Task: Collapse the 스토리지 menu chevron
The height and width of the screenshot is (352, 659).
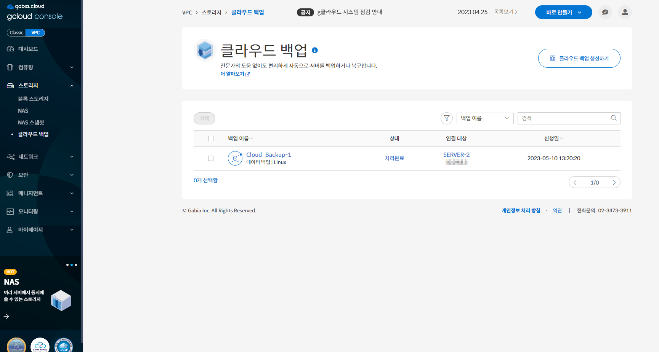Action: tap(72, 86)
